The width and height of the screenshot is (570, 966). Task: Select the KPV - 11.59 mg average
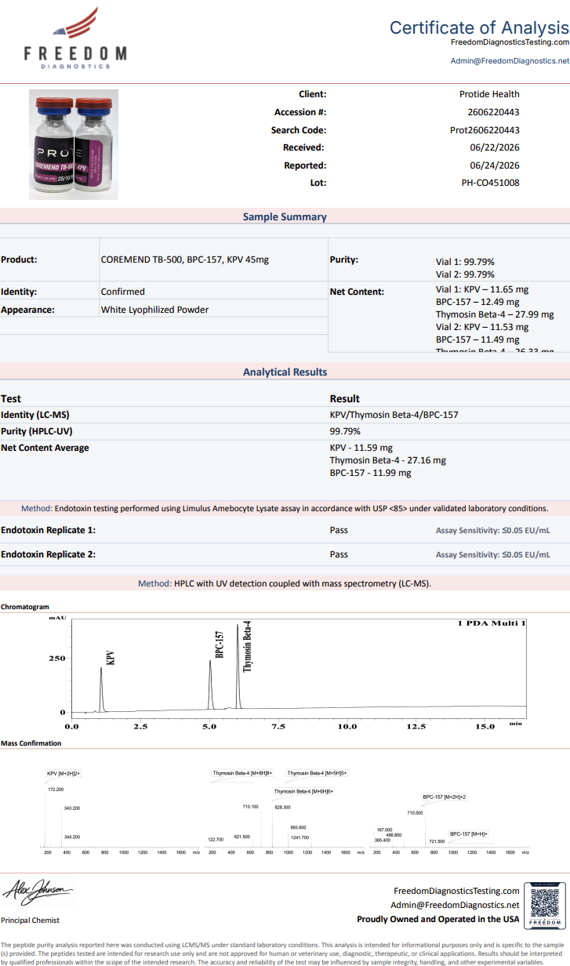[361, 448]
